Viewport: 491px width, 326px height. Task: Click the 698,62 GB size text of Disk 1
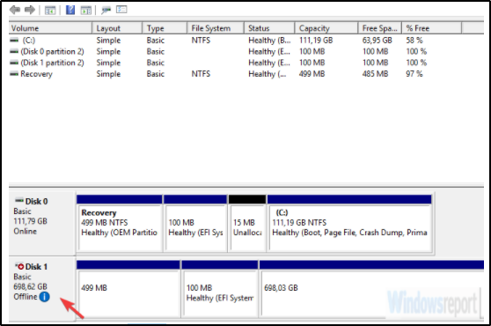(x=31, y=286)
